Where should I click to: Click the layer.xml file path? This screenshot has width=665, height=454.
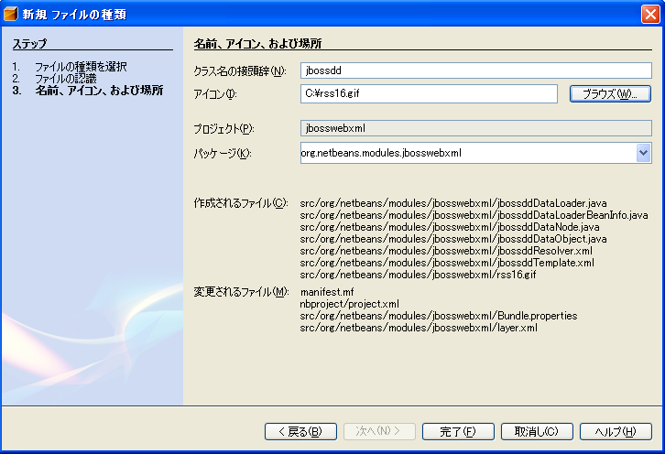click(x=419, y=328)
